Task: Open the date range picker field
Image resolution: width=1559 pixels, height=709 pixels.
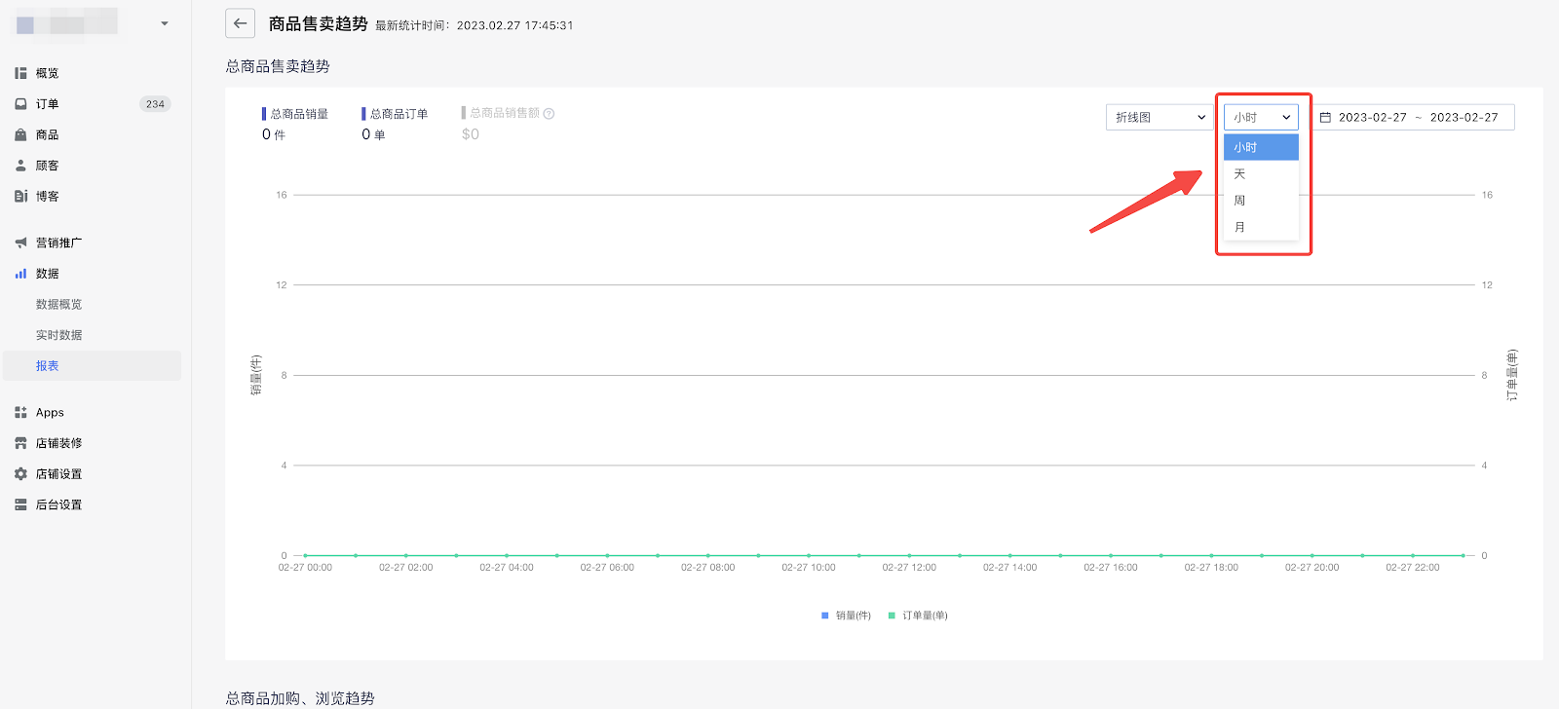Action: click(x=1416, y=117)
